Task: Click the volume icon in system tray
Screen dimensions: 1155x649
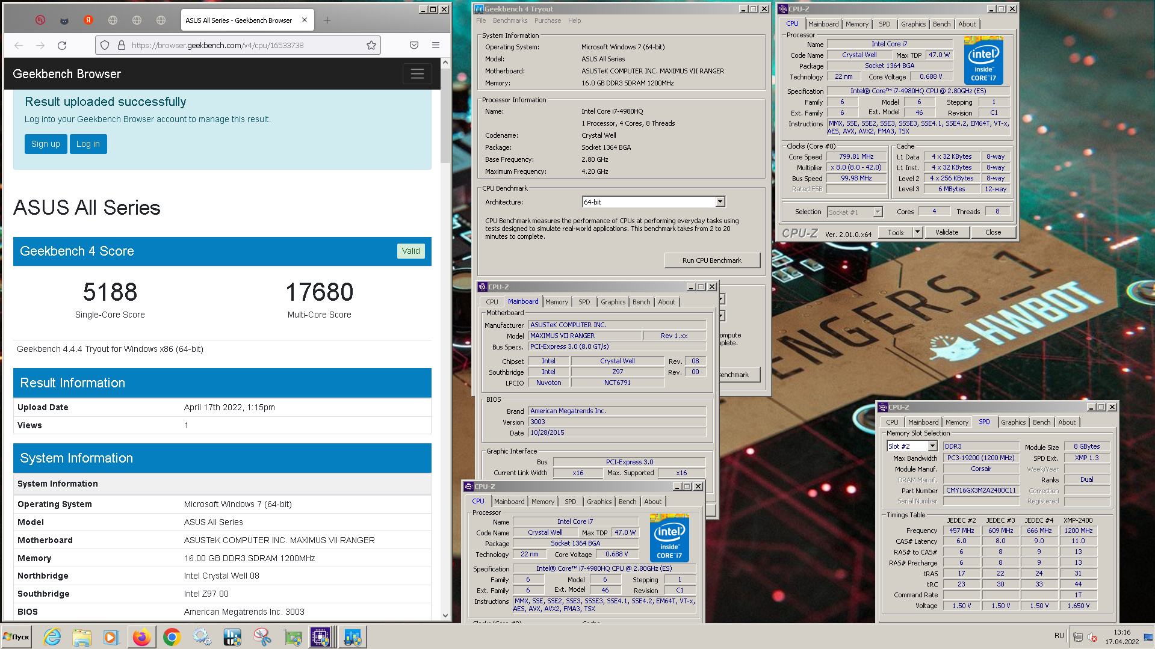Action: (1092, 637)
